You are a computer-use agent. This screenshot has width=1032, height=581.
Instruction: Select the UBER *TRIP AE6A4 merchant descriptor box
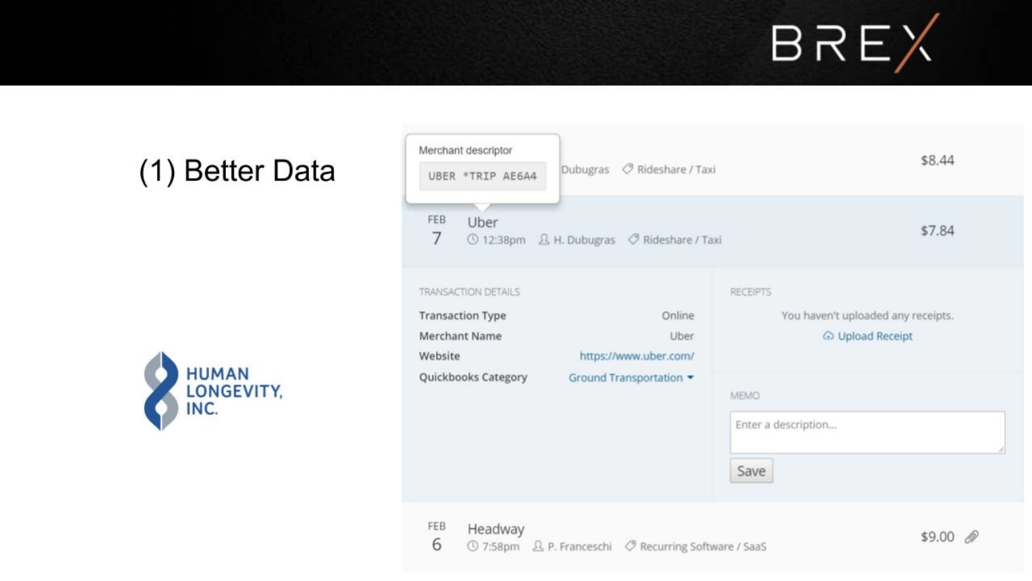tap(482, 176)
